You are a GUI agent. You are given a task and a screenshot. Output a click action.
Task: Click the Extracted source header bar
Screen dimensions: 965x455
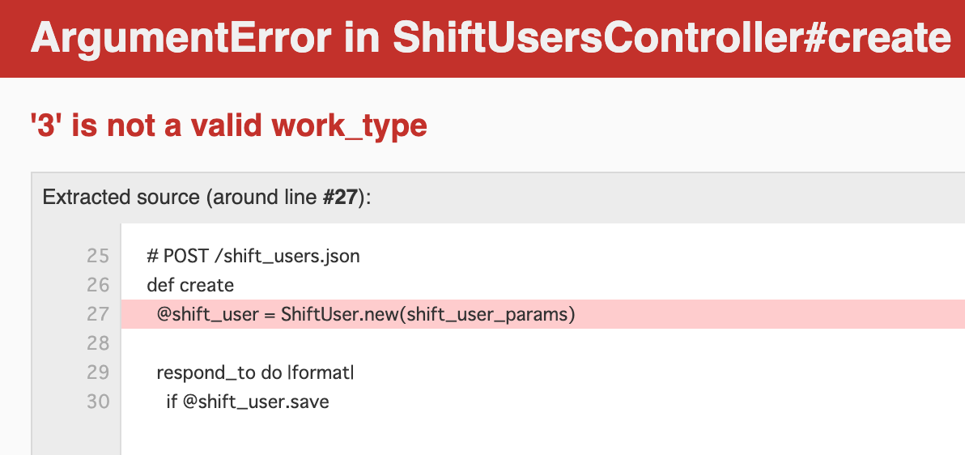498,198
